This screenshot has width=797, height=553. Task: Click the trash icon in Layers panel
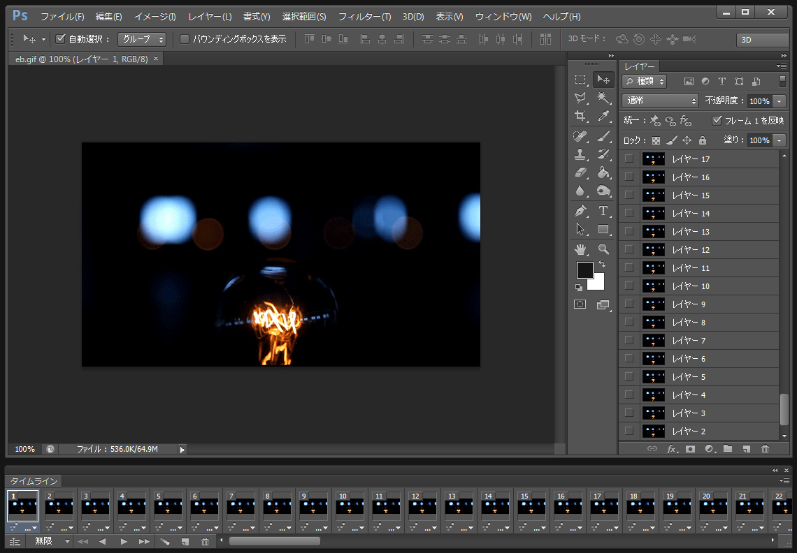click(765, 449)
